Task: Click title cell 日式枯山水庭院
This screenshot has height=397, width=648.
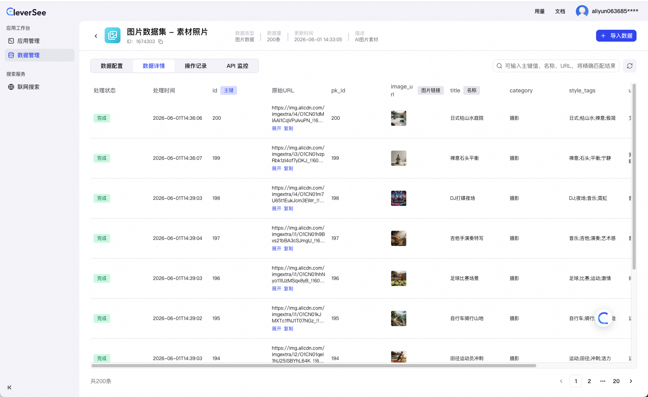Action: (x=467, y=118)
